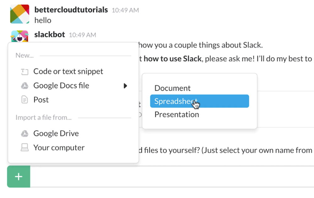Click the Your computer laptop icon
This screenshot has height=198, width=314.
pos(24,147)
